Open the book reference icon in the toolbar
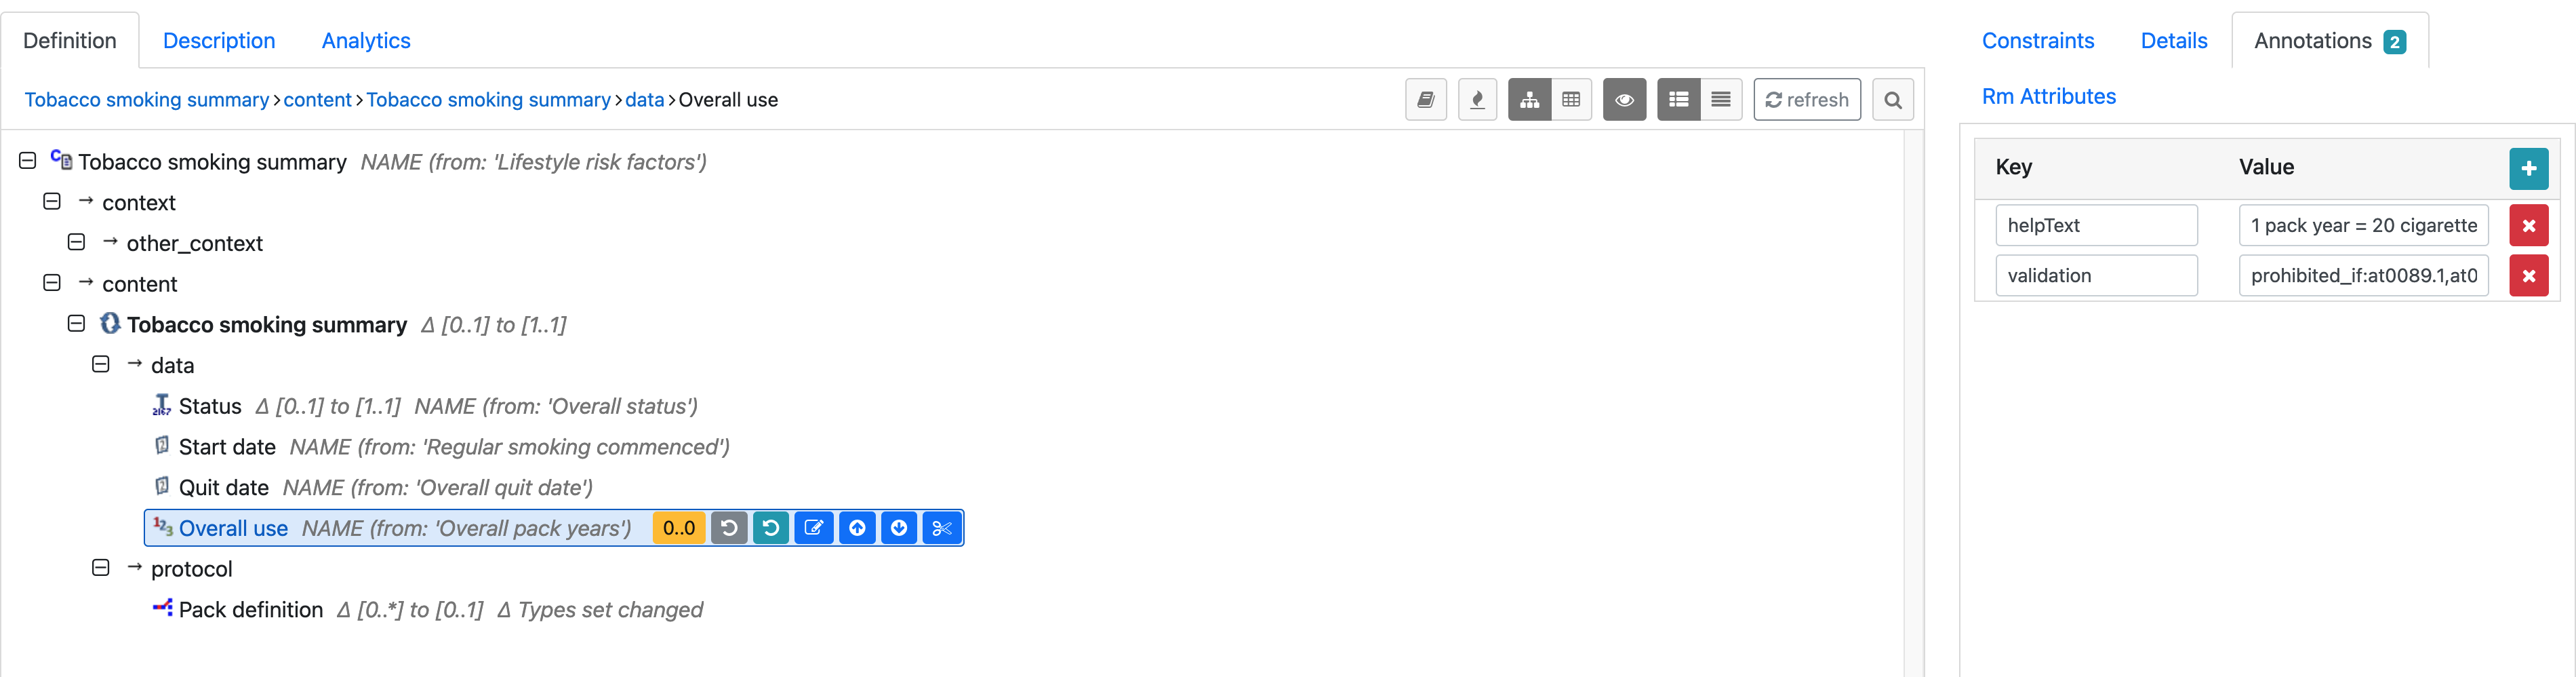2576x677 pixels. click(1426, 99)
